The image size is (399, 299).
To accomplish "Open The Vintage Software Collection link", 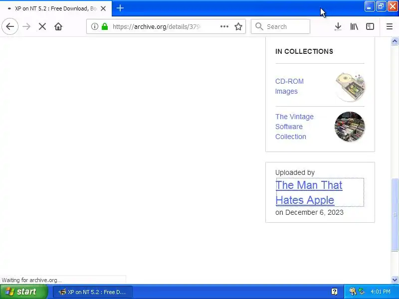I will (294, 127).
